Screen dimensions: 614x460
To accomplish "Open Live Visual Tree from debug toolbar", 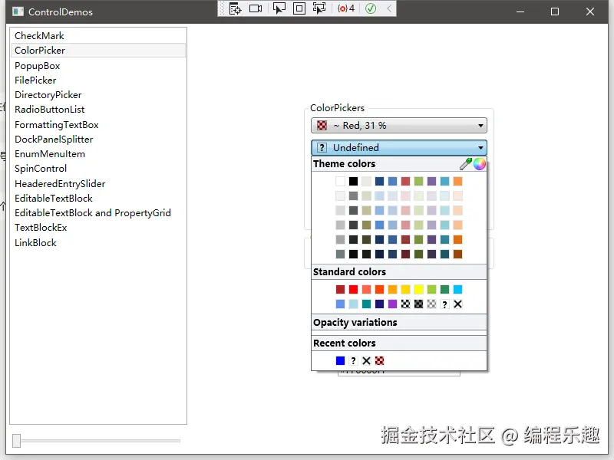I will pos(235,8).
